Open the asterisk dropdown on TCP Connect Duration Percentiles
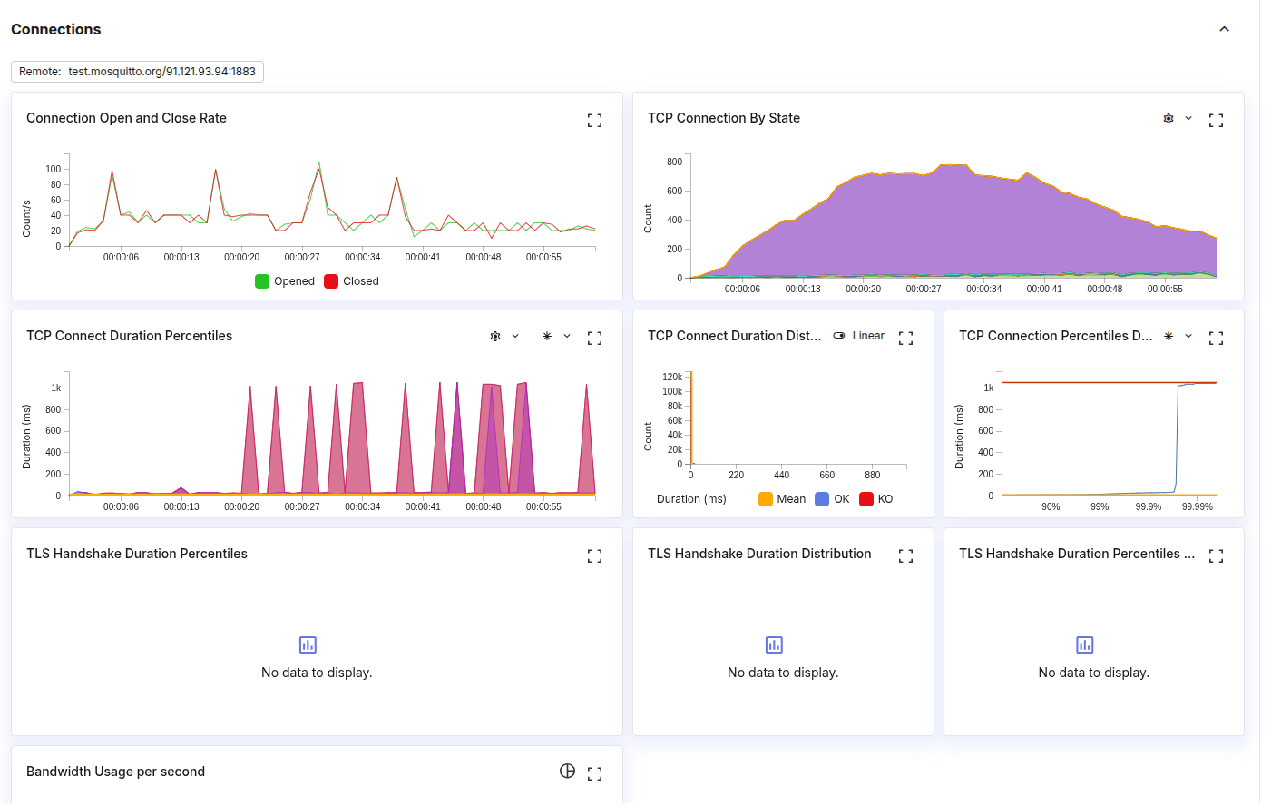1281x806 pixels. 556,336
